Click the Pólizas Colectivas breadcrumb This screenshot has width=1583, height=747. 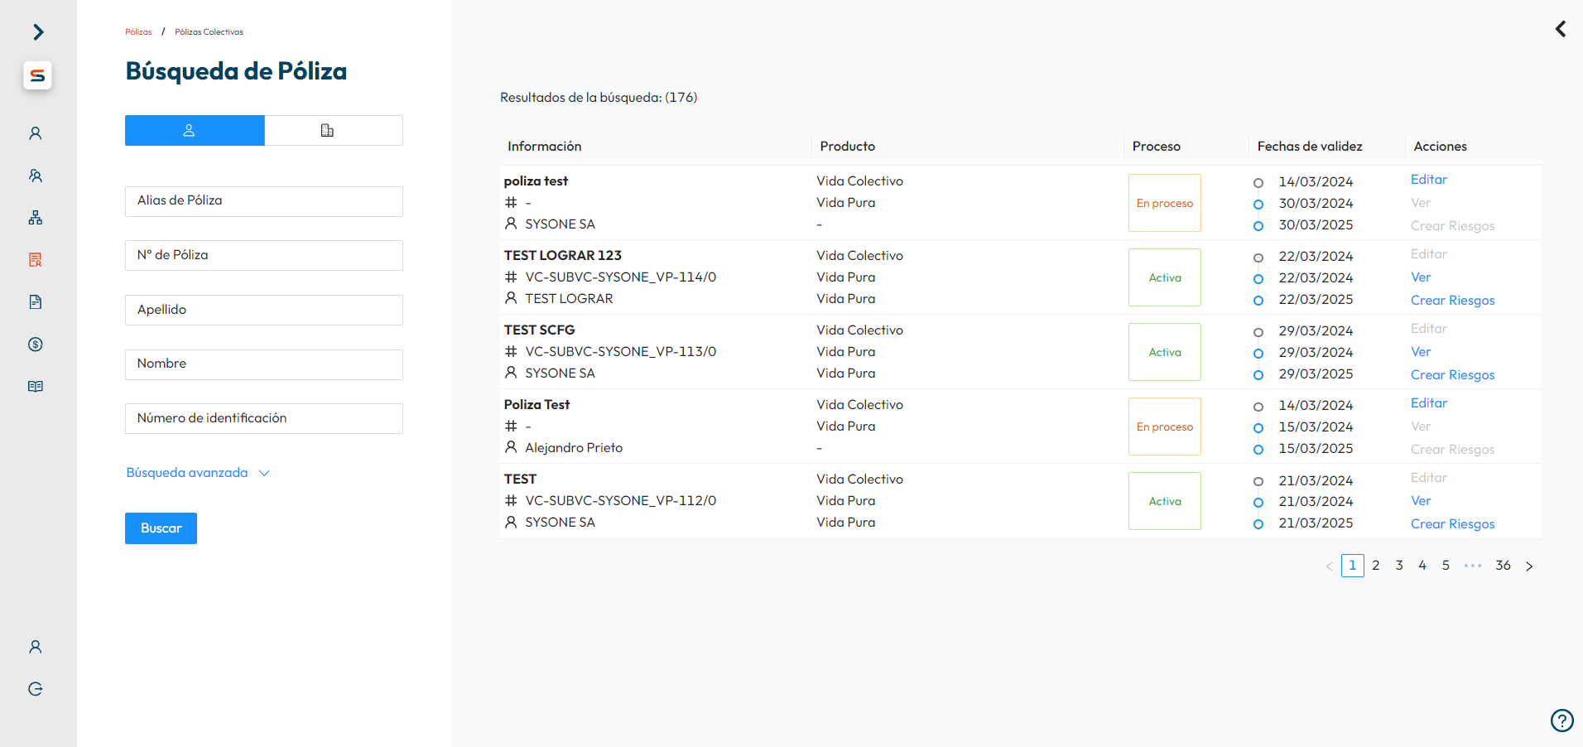pyautogui.click(x=209, y=32)
